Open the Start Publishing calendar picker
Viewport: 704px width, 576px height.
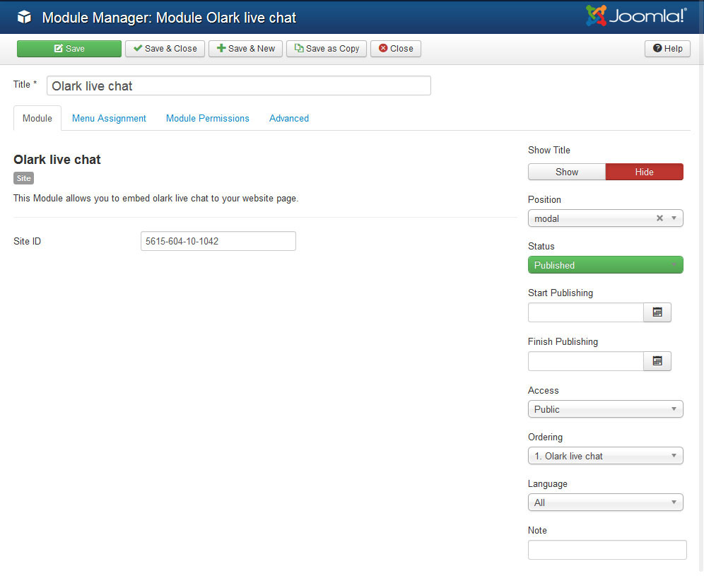657,312
